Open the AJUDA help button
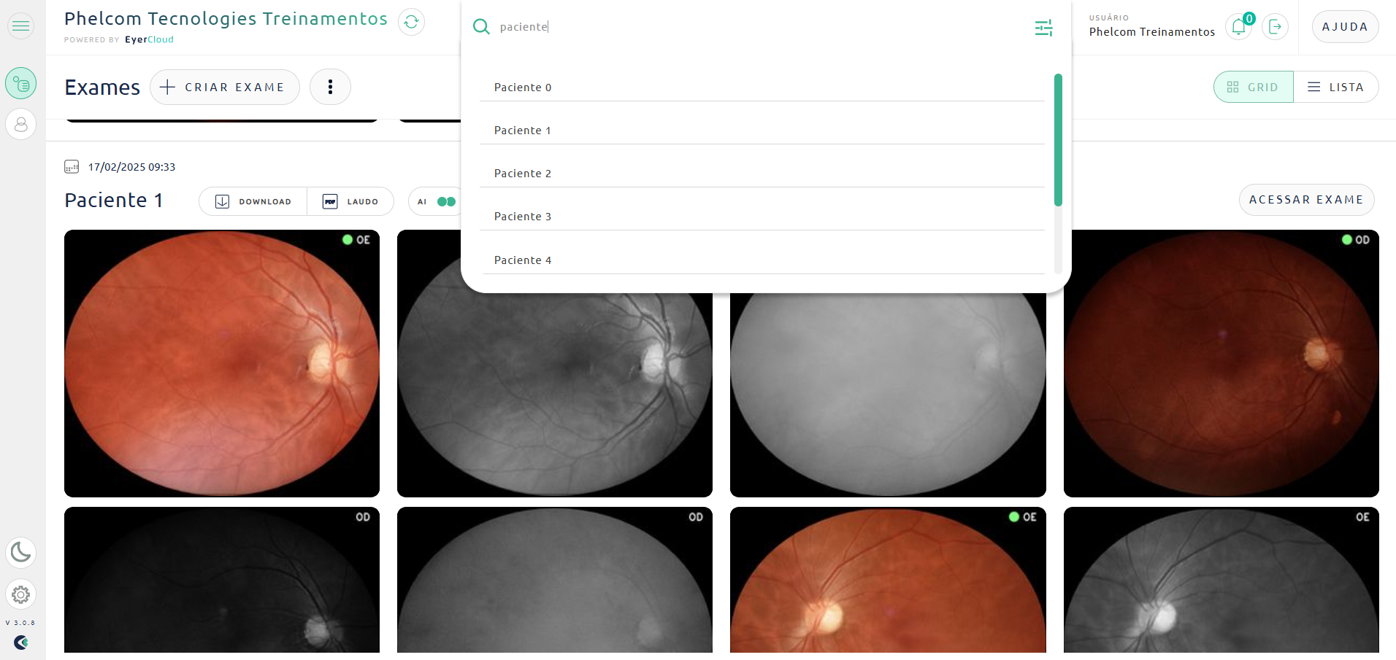The image size is (1396, 660). tap(1345, 27)
